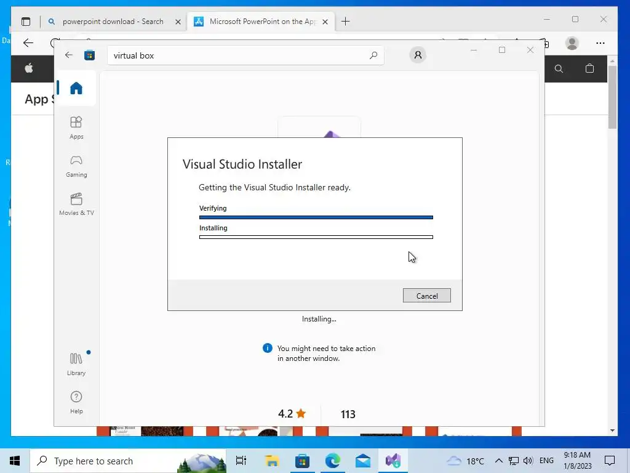Viewport: 630px width, 473px height.
Task: Open clock showing 9:18 AM
Action: pos(577,461)
